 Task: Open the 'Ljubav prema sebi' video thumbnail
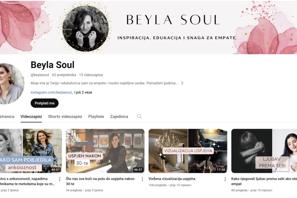click(x=264, y=151)
